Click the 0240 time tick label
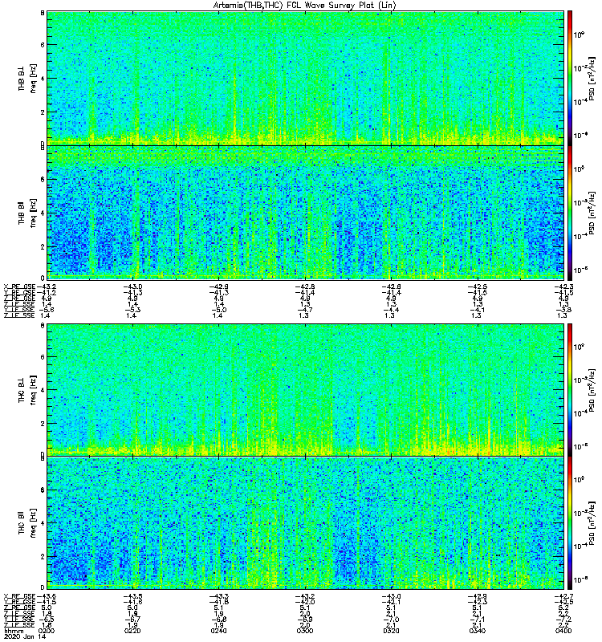 (218, 631)
